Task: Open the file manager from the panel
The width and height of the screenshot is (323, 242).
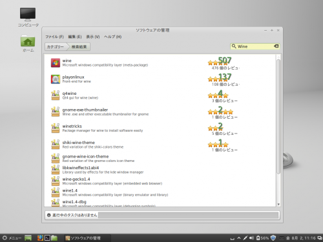Action: [x=54, y=238]
